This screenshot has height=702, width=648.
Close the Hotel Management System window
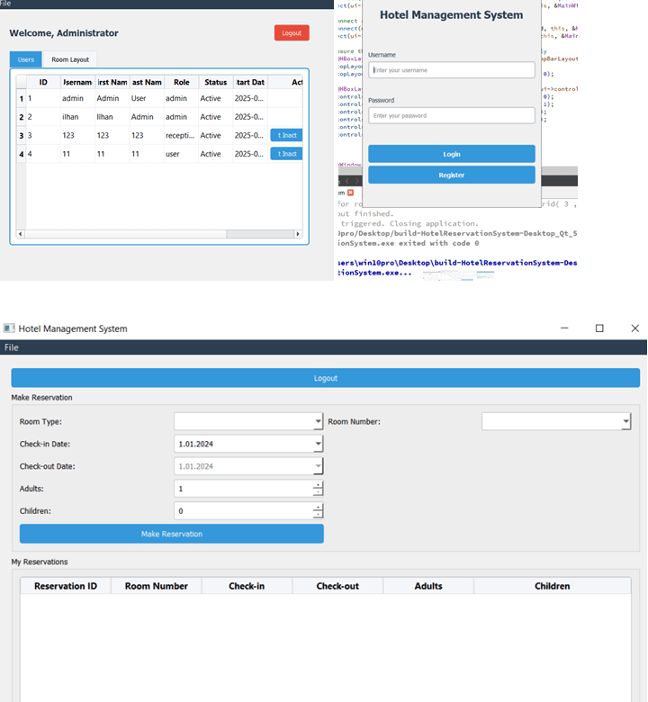click(635, 328)
